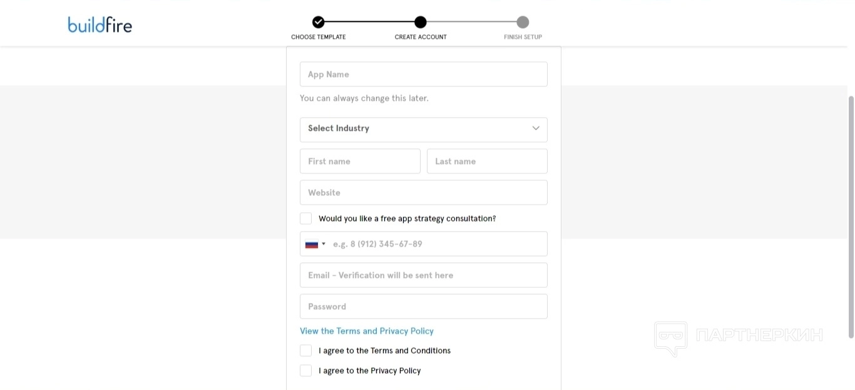This screenshot has width=855, height=390.
Task: Check I agree to the Terms and Conditions
Action: coord(306,351)
